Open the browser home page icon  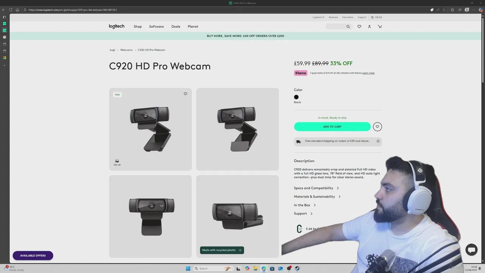click(17, 10)
